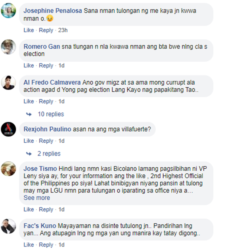View Al Fredo Calmavera's profile photo
This screenshot has width=229, height=252.
[x=8, y=82]
